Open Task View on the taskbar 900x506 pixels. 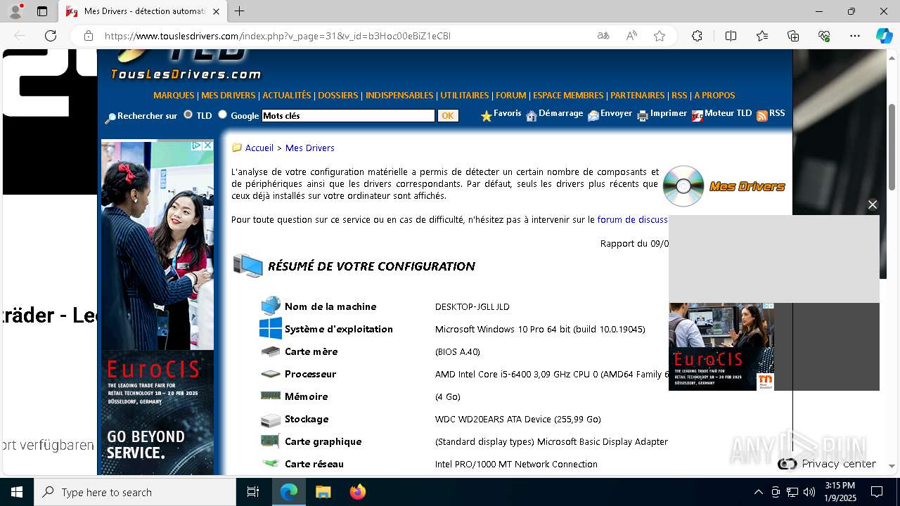point(253,492)
